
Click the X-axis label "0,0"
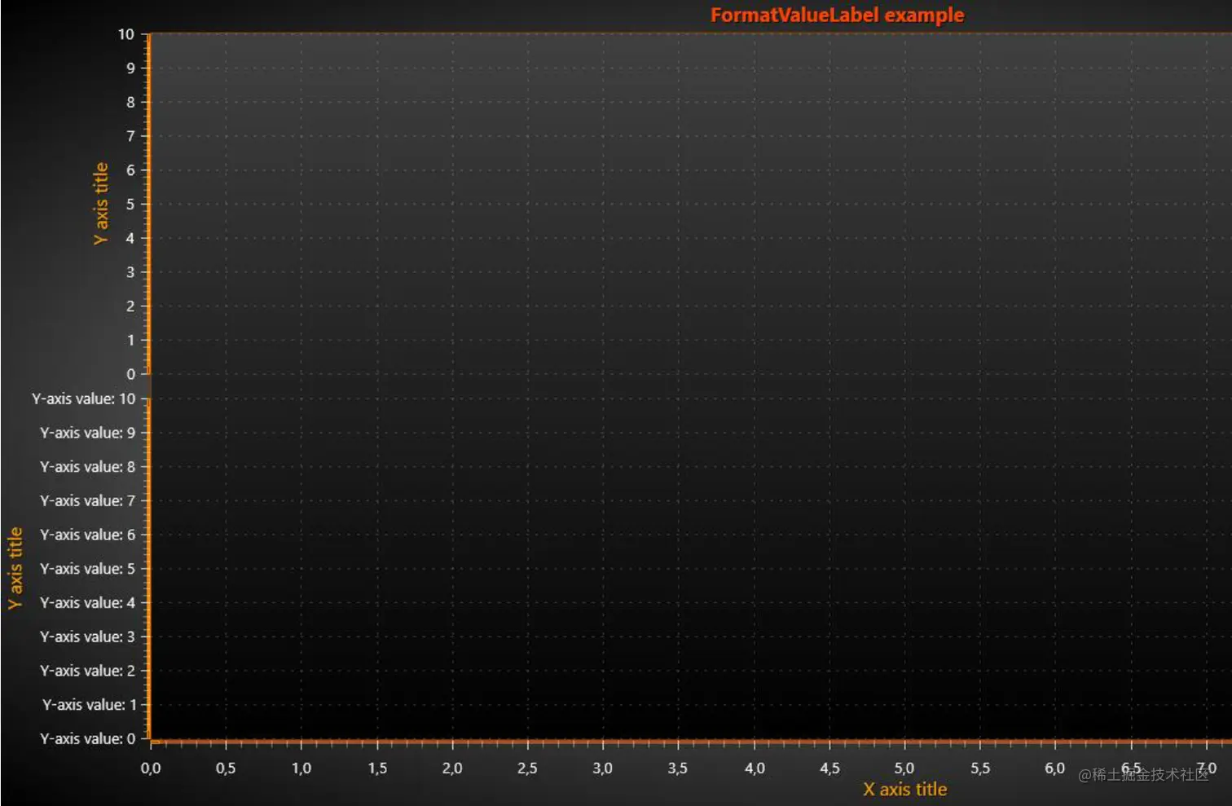point(151,769)
